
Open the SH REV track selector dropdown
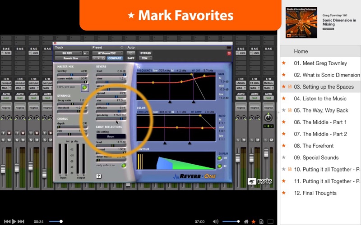coord(68,53)
